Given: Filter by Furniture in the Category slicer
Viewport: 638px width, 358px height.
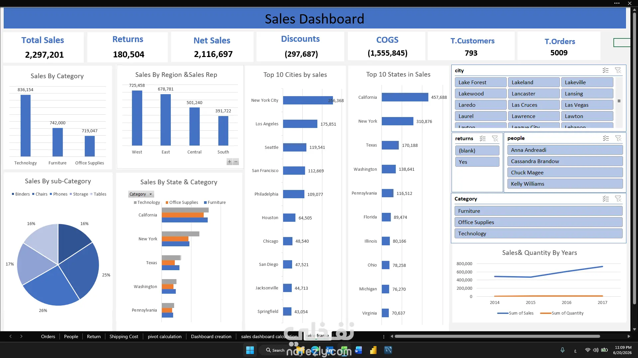Looking at the screenshot, I should tap(538, 211).
